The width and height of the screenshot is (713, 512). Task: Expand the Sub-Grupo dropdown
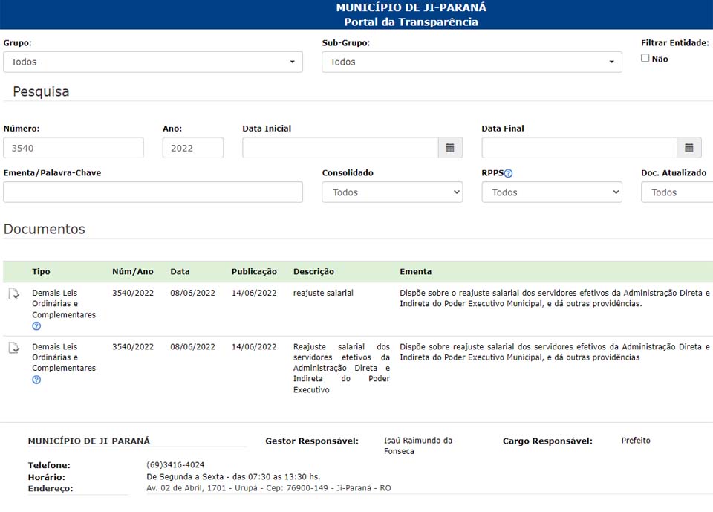472,62
